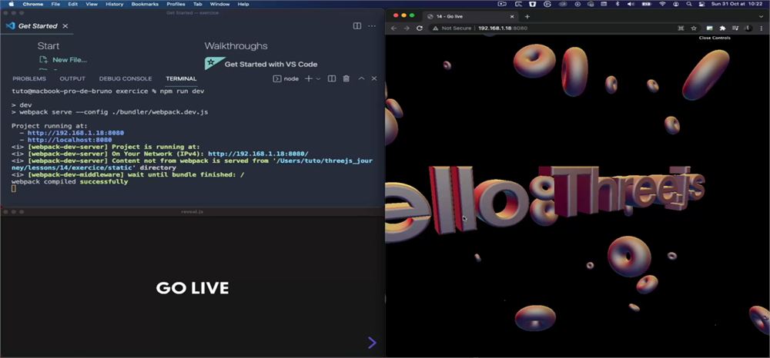This screenshot has height=358, width=770.
Task: Close the '14 - Go live' Chrome tab
Action: click(x=512, y=17)
